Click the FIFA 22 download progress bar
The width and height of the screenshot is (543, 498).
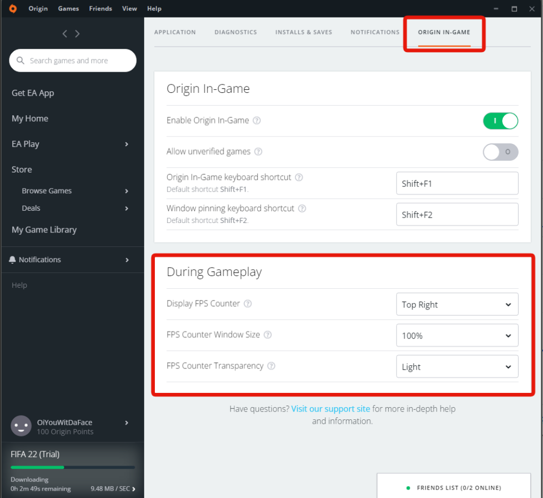73,468
